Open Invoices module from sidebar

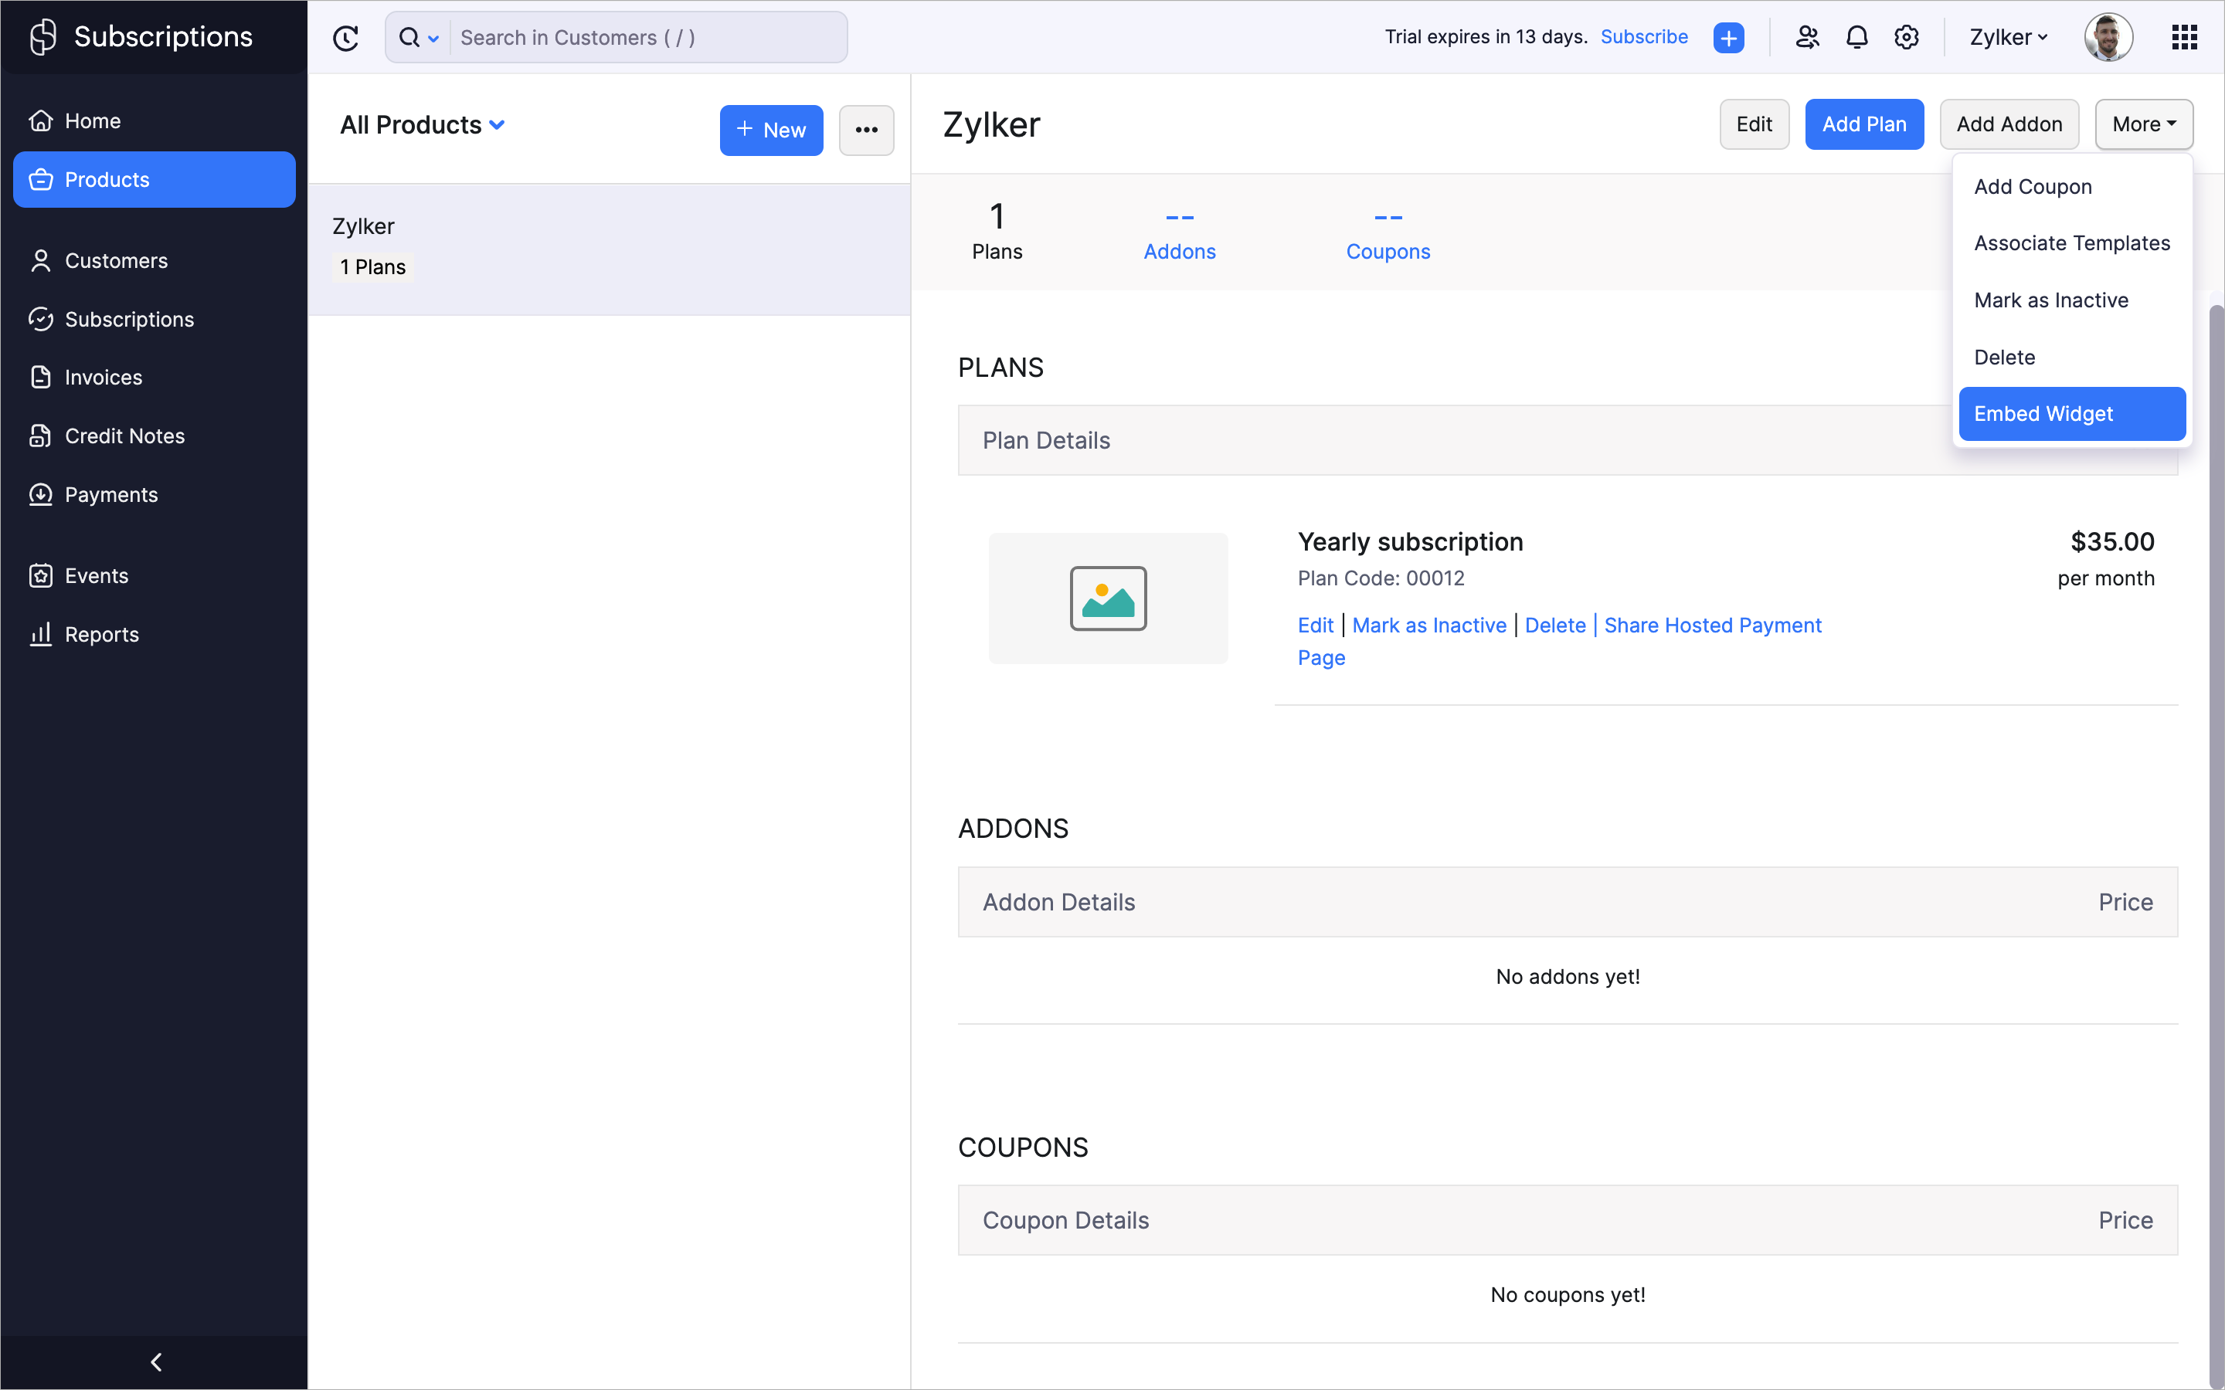[x=155, y=378]
